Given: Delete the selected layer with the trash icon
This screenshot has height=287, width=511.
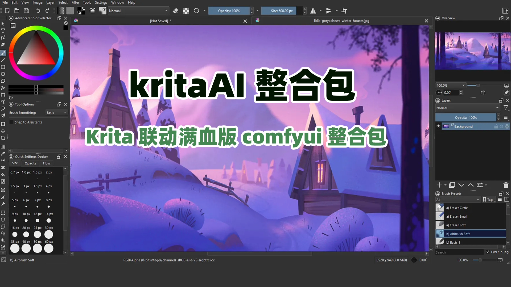Looking at the screenshot, I should 505,185.
